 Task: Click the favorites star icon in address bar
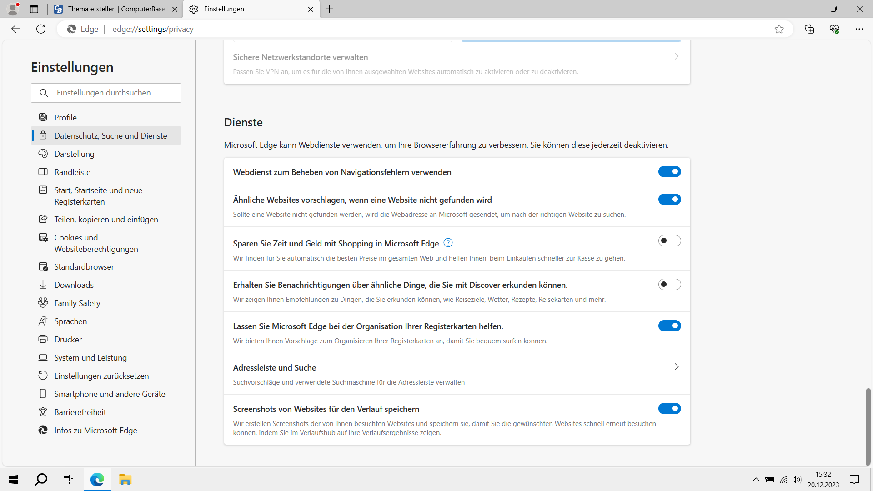point(779,29)
